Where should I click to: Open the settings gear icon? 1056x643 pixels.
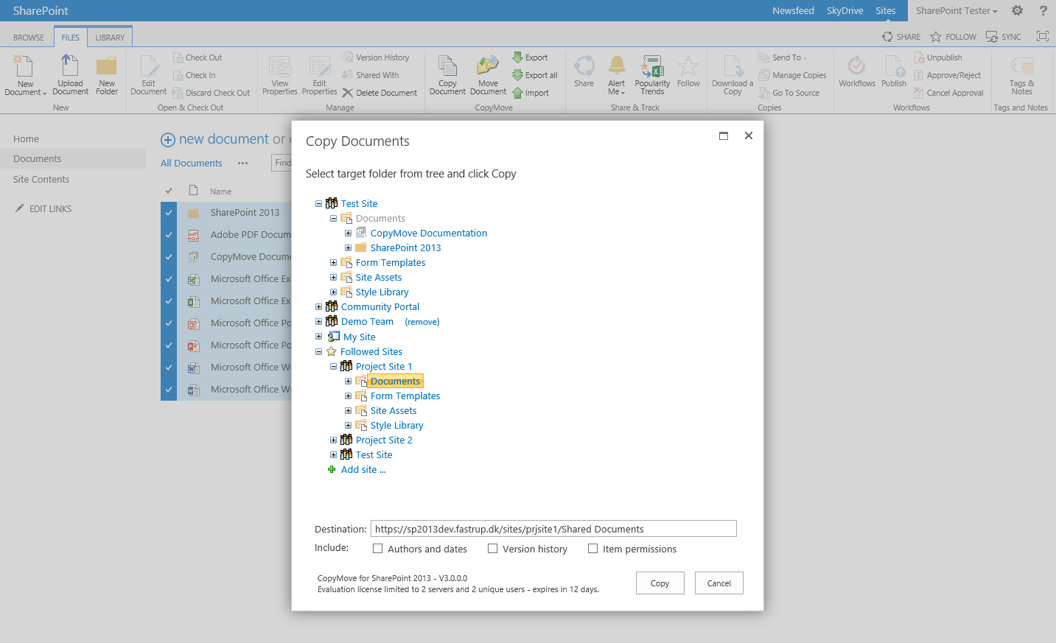[1017, 10]
